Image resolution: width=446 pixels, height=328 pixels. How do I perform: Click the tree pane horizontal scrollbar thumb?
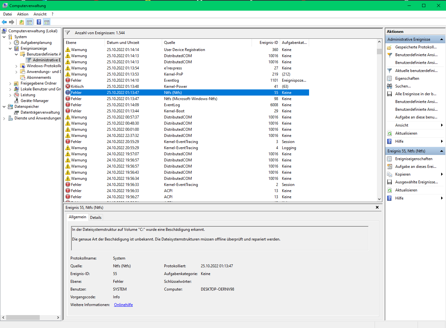(23, 318)
